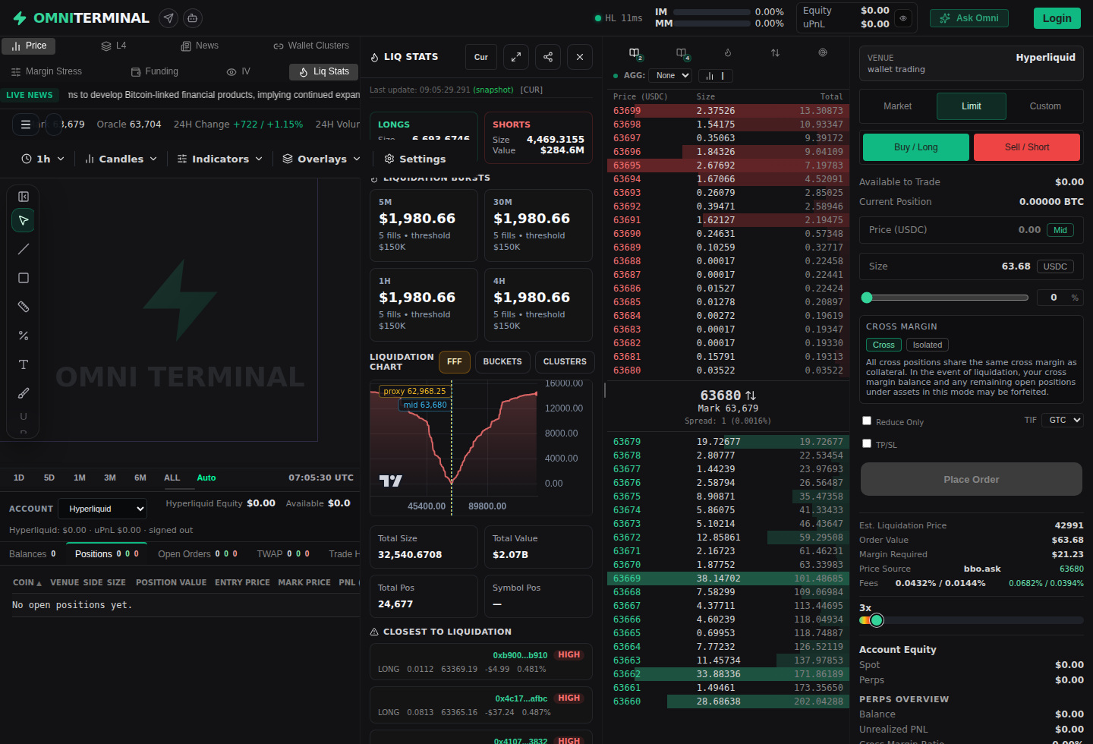Select the trend line drawing tool
The width and height of the screenshot is (1093, 744).
coord(24,249)
